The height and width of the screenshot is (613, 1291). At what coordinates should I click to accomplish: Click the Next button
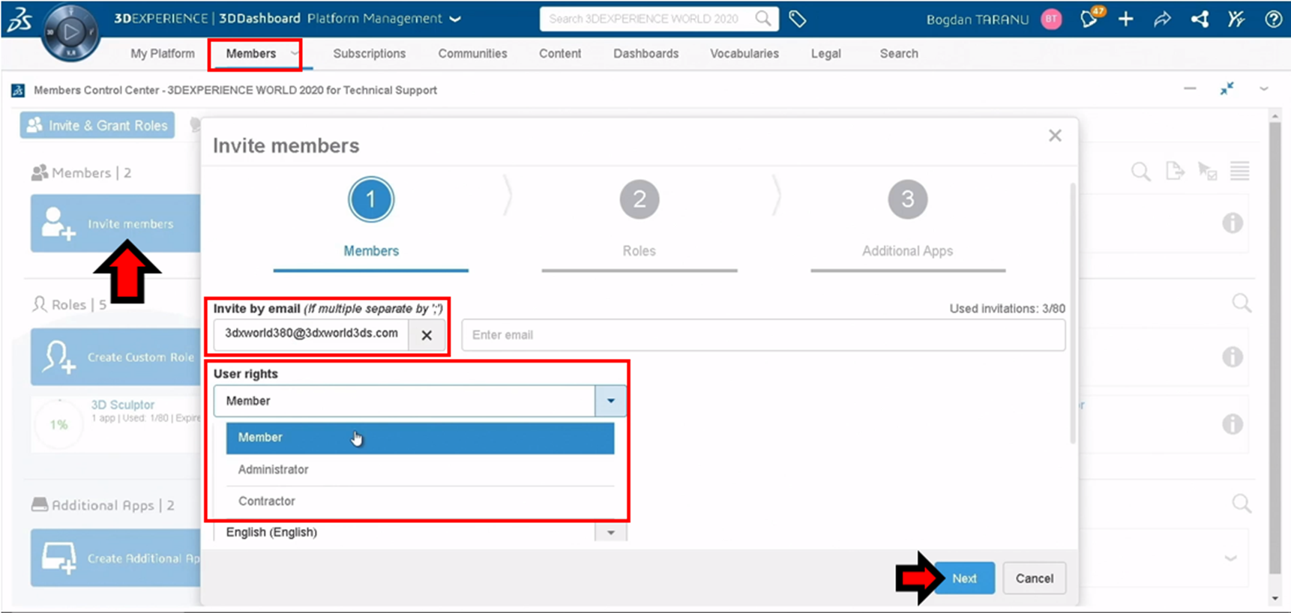click(x=964, y=579)
